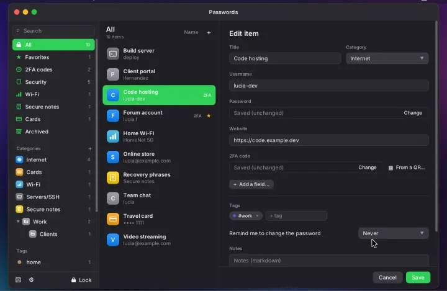
Task: Click Change for the Password field
Action: pyautogui.click(x=412, y=113)
